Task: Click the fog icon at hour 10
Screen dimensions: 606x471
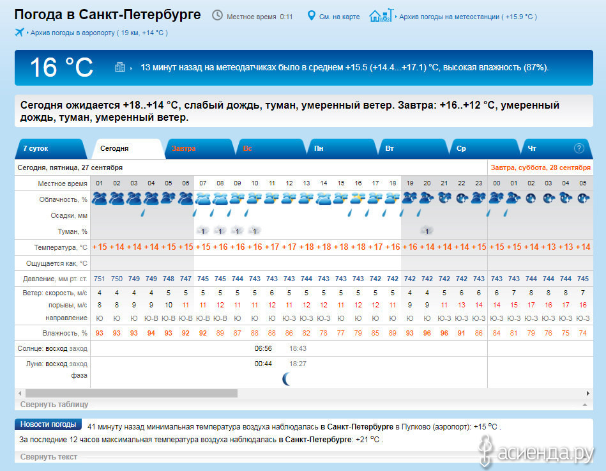Action: point(254,231)
